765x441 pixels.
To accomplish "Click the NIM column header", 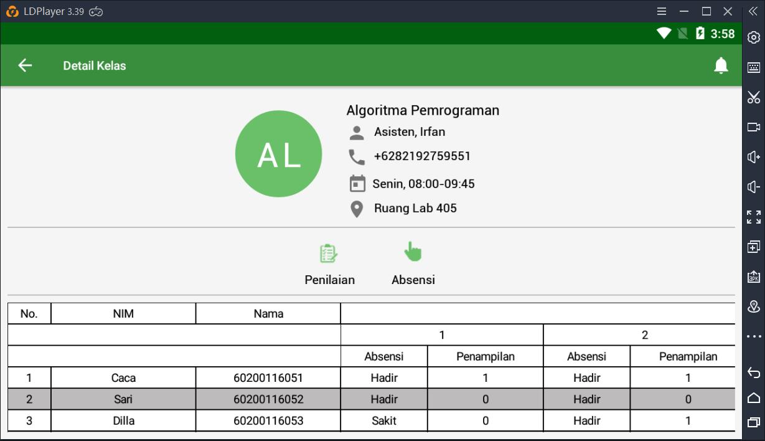I will coord(123,314).
